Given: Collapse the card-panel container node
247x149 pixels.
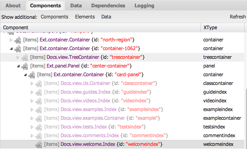Looking at the screenshot, I should click(25, 75).
